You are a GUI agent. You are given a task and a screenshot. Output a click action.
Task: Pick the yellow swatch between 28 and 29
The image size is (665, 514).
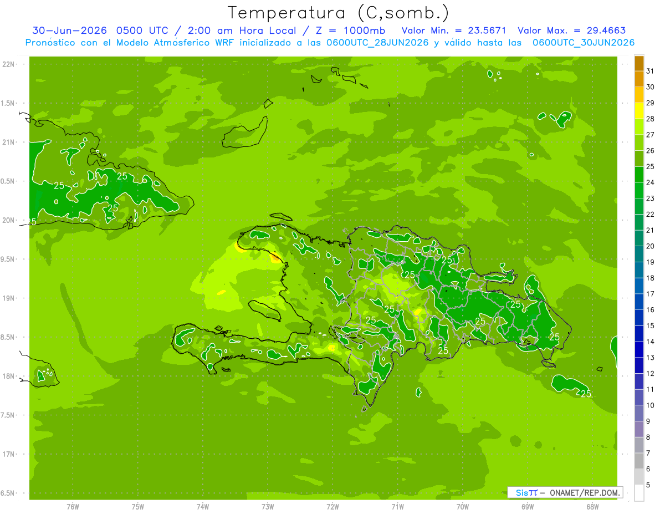click(639, 111)
